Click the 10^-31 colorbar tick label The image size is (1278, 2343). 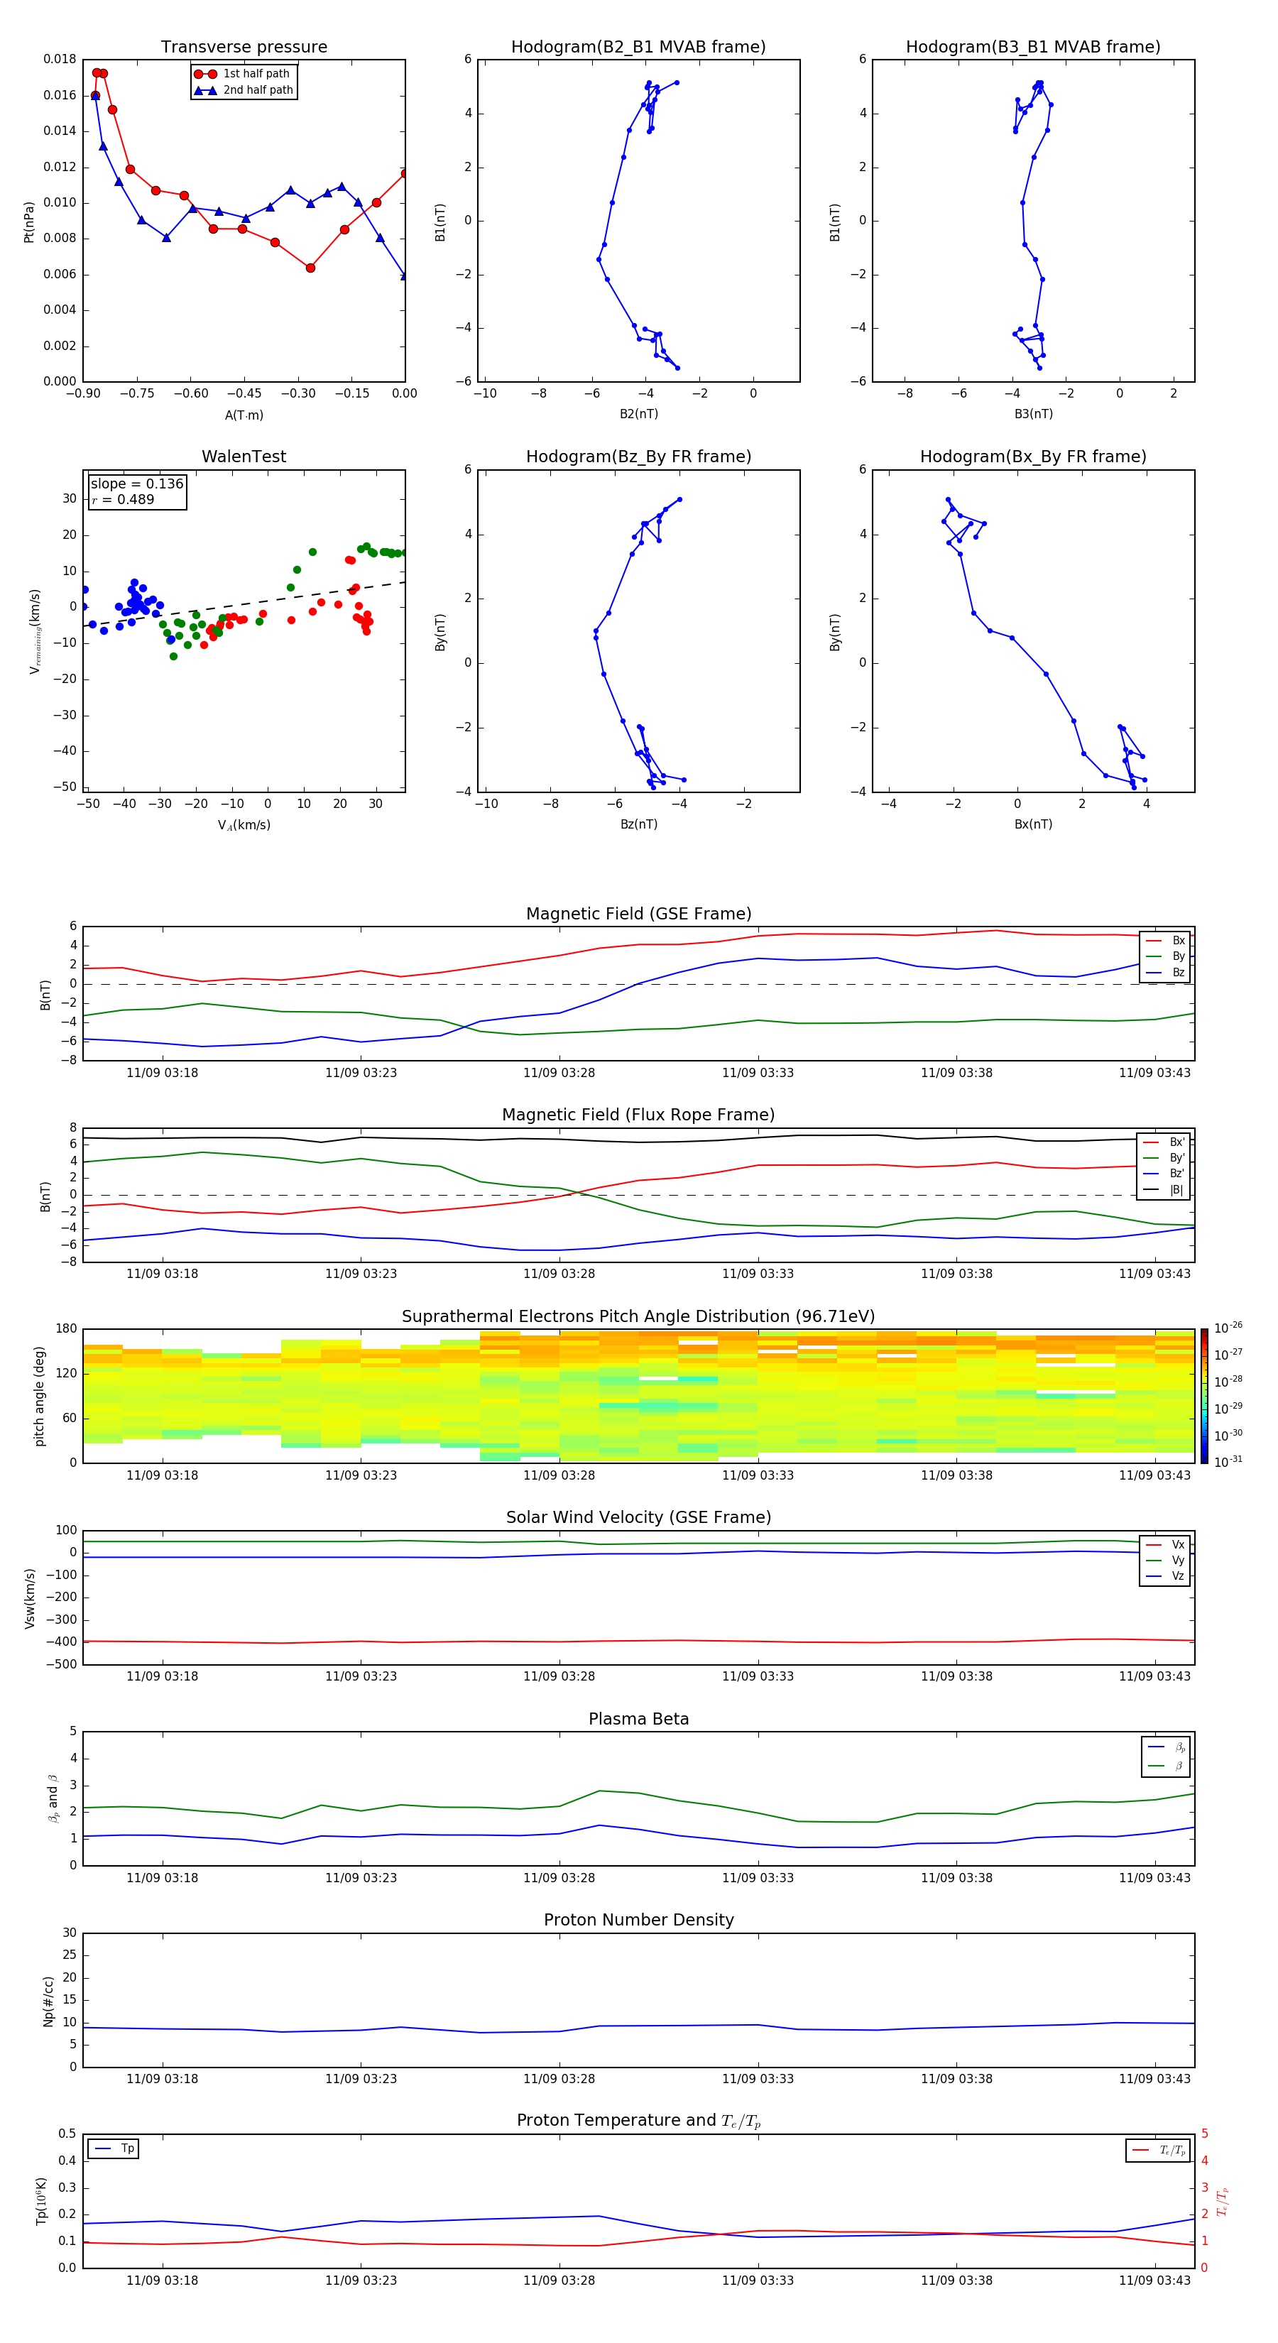1228,1462
